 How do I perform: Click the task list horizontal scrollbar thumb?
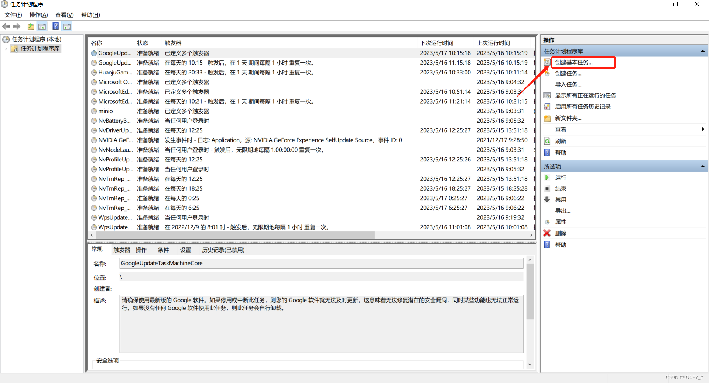pyautogui.click(x=236, y=235)
